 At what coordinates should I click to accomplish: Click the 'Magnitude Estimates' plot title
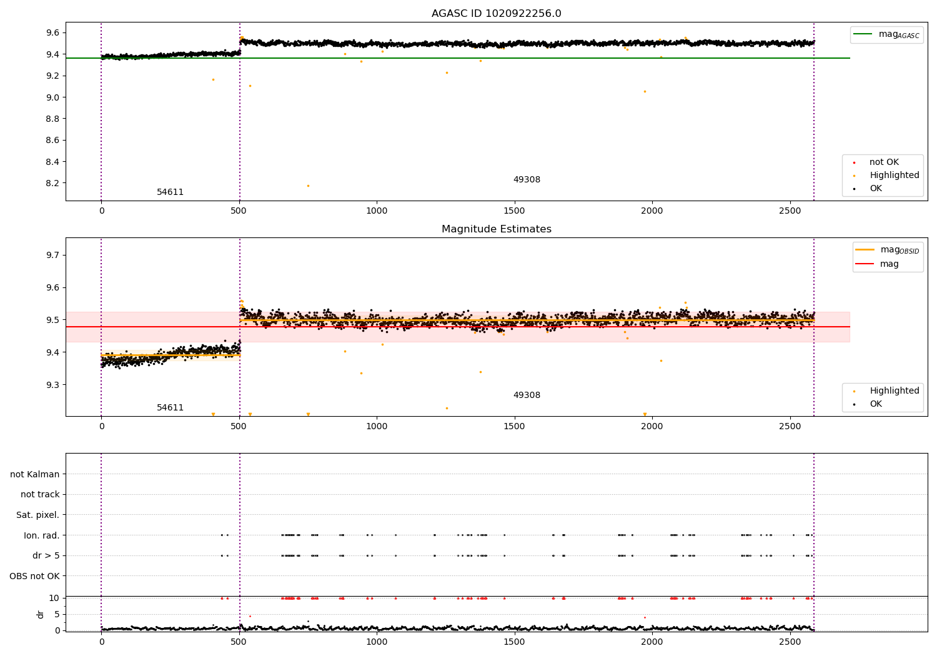[496, 229]
